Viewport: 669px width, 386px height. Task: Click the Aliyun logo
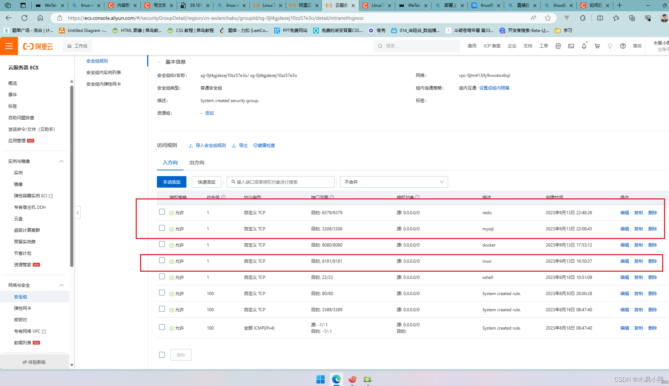tap(38, 46)
